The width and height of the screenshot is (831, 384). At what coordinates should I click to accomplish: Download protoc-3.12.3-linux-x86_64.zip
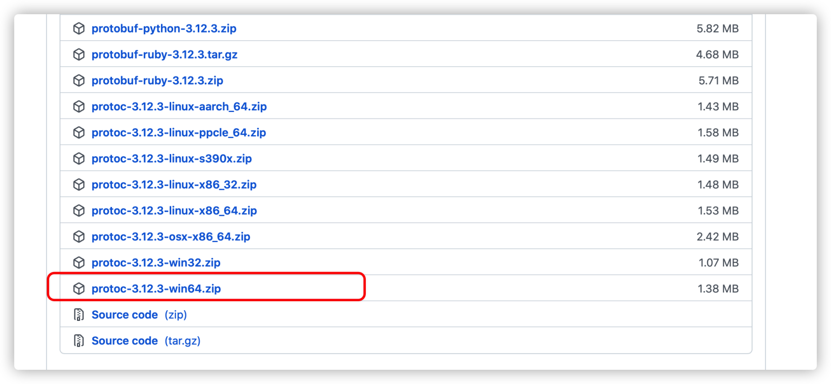(174, 210)
